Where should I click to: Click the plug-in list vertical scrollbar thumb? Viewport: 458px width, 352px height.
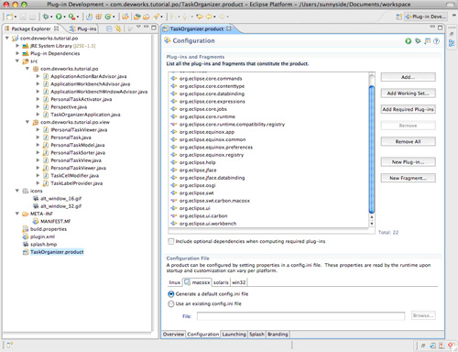[372, 149]
